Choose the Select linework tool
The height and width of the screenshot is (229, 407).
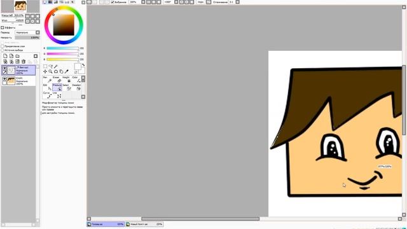pyautogui.click(x=67, y=87)
